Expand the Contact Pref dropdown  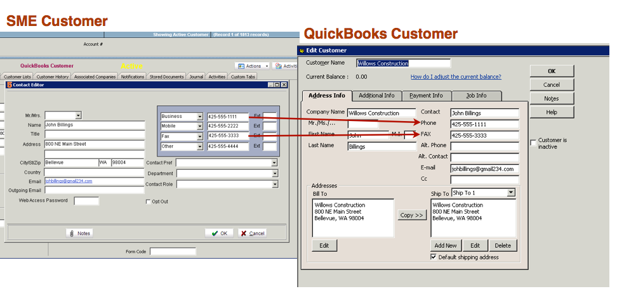pos(274,163)
